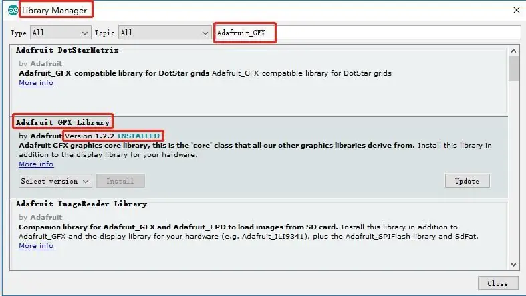Click the vertical scrollbar thumb

(513, 68)
